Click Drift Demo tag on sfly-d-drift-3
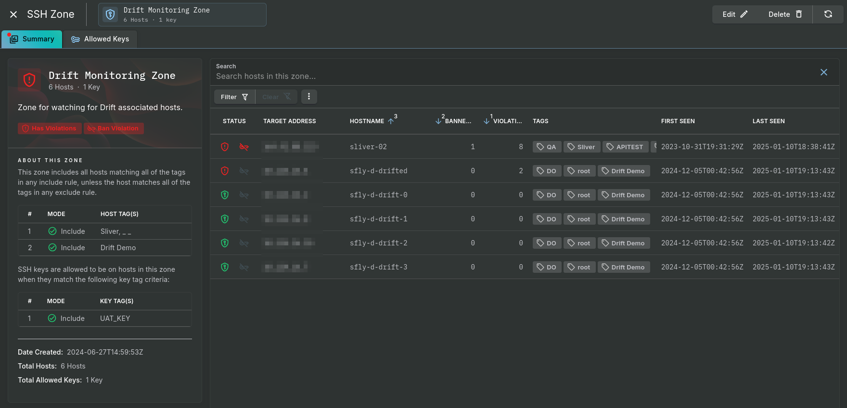This screenshot has width=847, height=408. 624,267
